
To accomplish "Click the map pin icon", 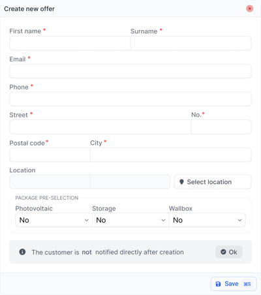I will tap(181, 182).
